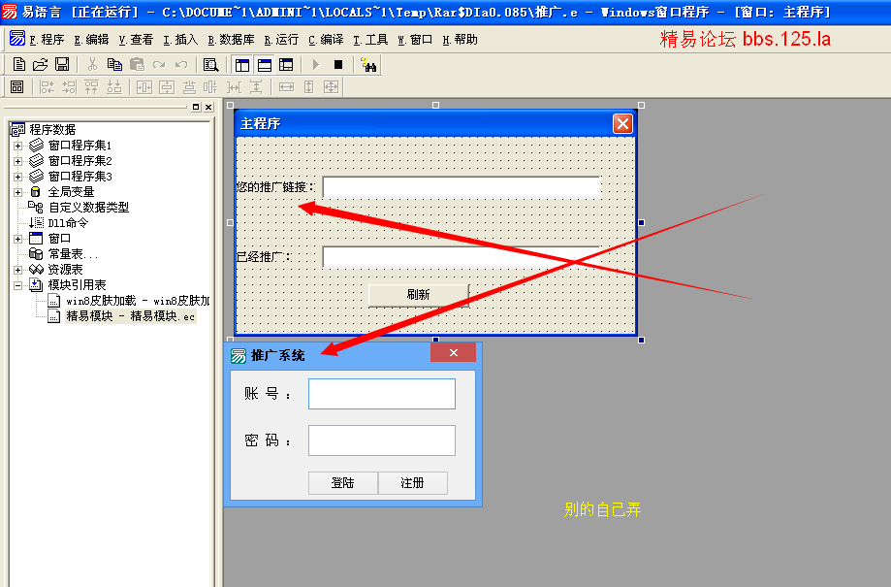This screenshot has height=587, width=891.
Task: Open the Find magnifier tool
Action: tap(210, 65)
